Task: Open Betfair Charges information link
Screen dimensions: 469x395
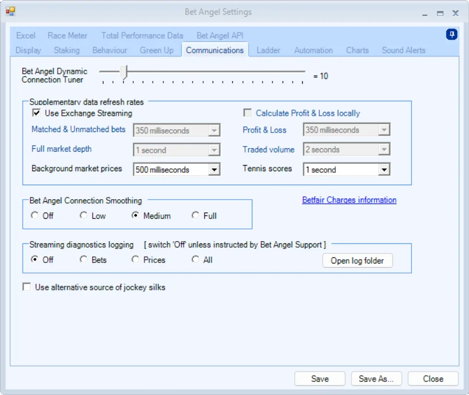Action: tap(349, 200)
